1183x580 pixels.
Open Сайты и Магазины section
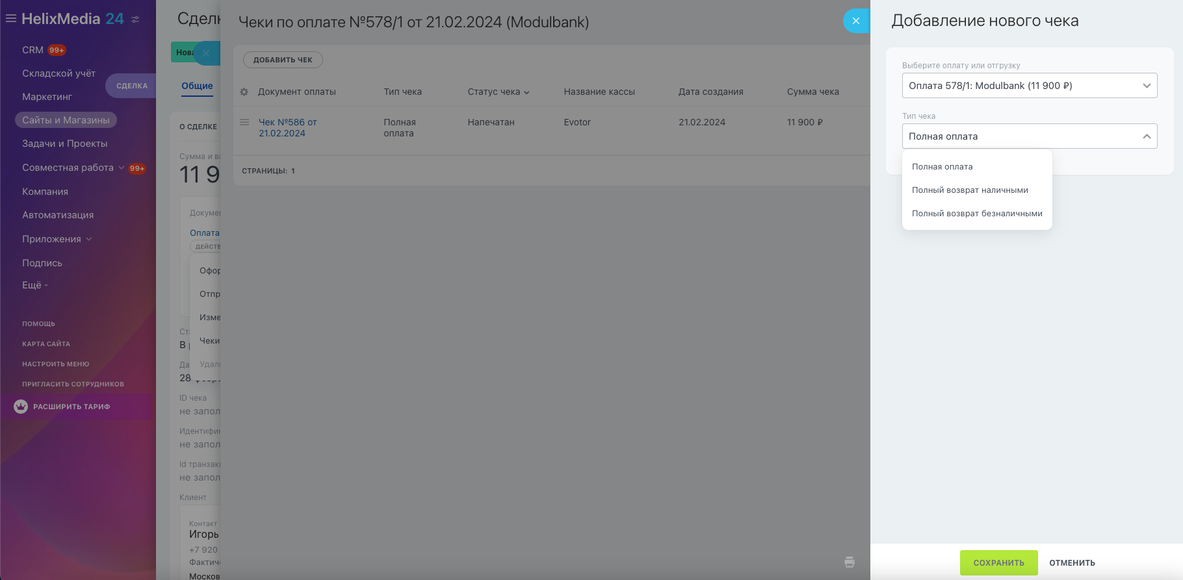point(66,120)
